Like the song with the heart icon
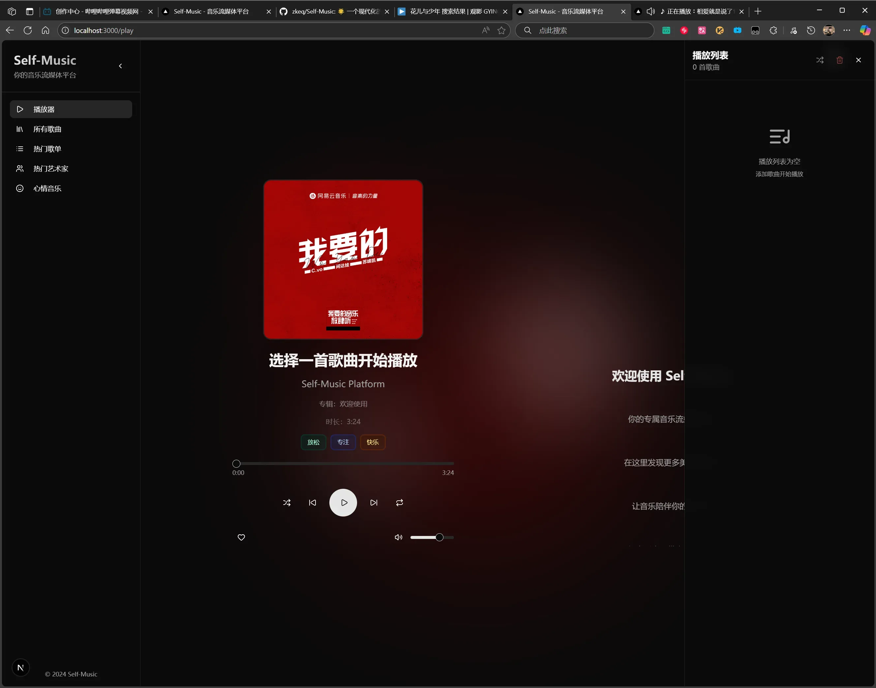The height and width of the screenshot is (688, 876). (x=241, y=537)
